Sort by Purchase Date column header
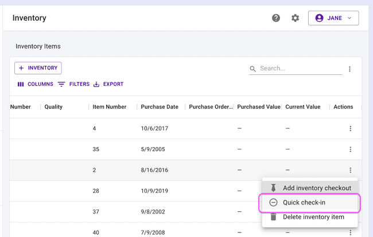Viewport: 373px width, 237px height. tap(159, 107)
